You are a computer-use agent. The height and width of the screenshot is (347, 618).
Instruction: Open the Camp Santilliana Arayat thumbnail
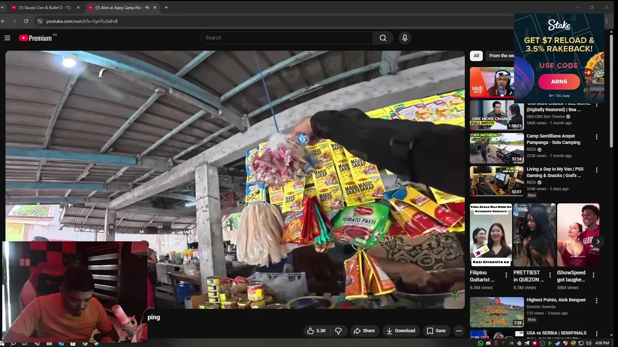pyautogui.click(x=497, y=148)
